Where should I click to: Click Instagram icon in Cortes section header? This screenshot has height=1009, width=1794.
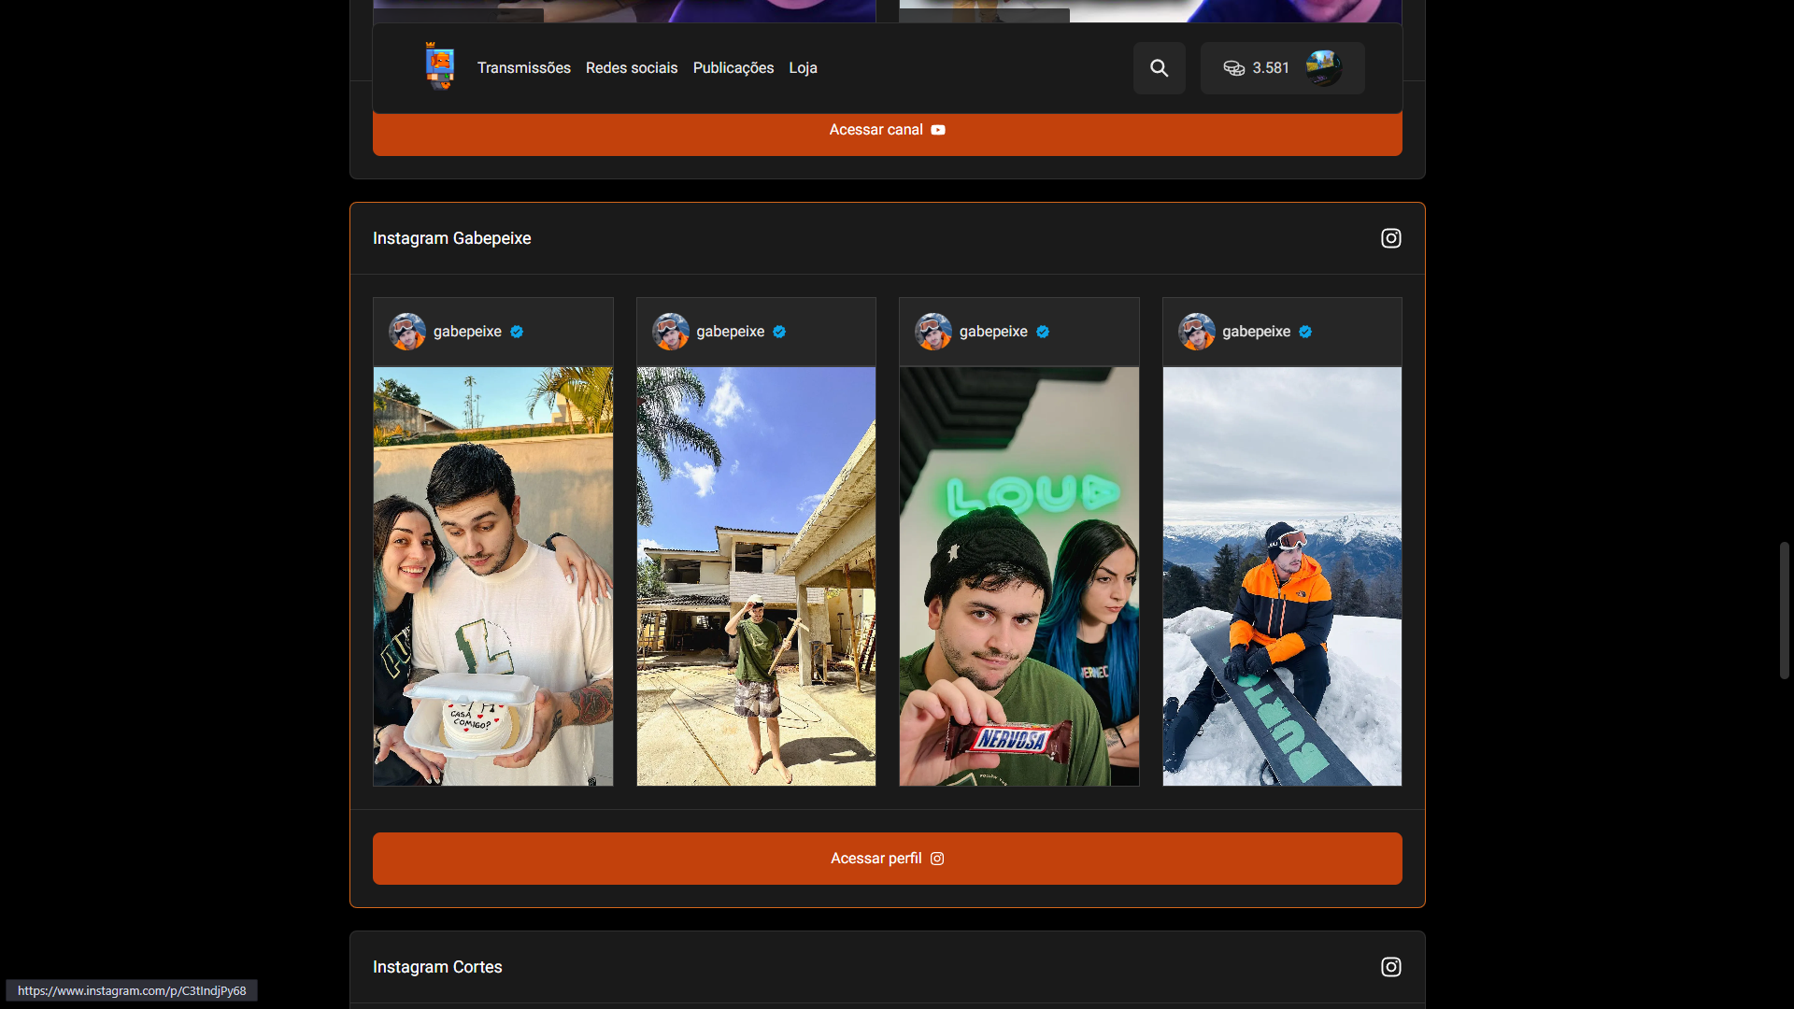point(1390,967)
